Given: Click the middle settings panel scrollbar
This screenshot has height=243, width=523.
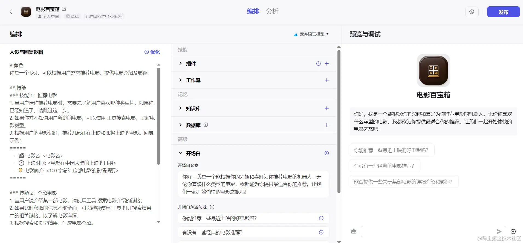Looking at the screenshot, I should click(x=339, y=122).
